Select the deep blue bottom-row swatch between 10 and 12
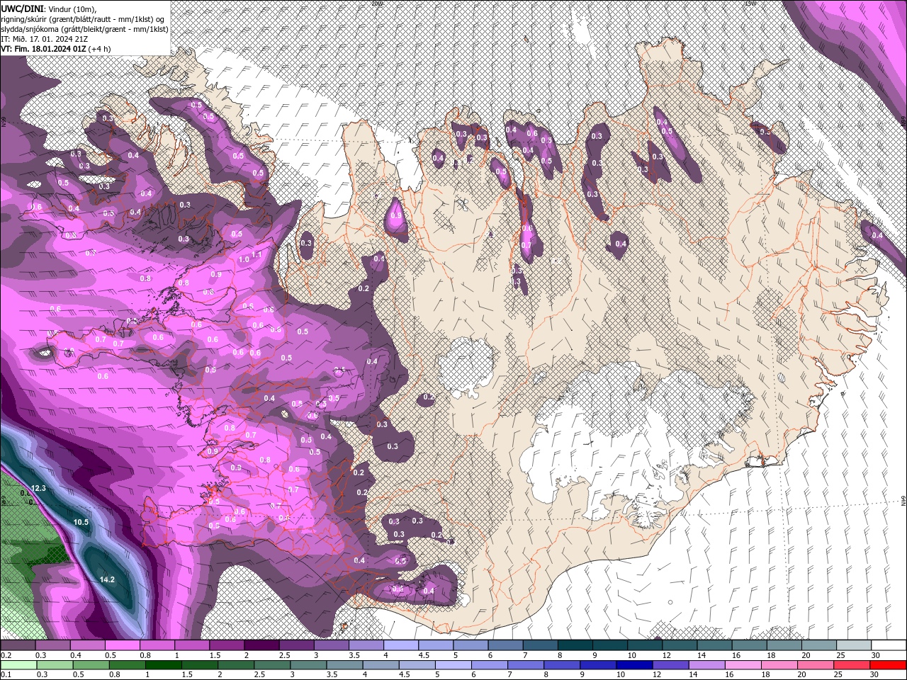This screenshot has width=907, height=680. click(635, 665)
